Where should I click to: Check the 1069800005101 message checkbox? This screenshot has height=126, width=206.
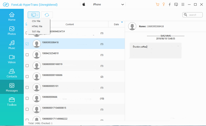coord(27,87)
